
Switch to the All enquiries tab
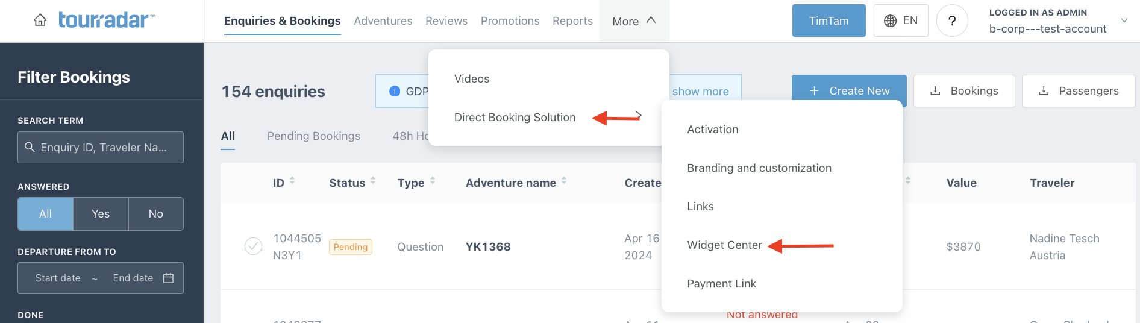pyautogui.click(x=228, y=136)
